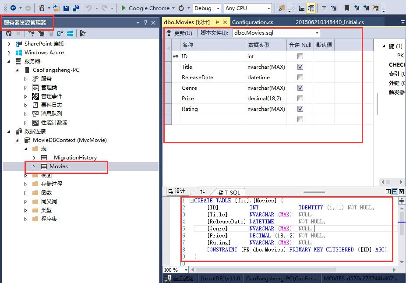
Task: Expand the Movies table node
Action: 35,166
